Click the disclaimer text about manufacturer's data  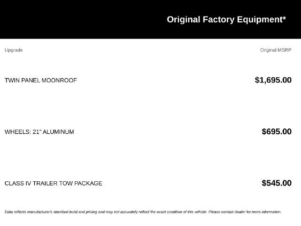143,212
